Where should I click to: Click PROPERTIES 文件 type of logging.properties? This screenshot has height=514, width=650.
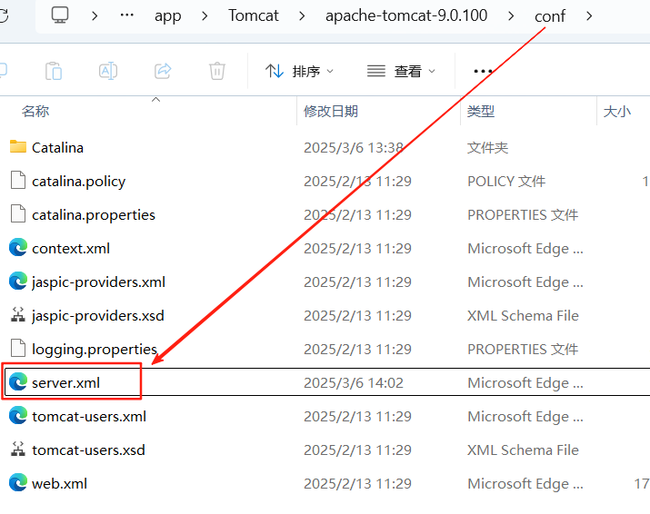tap(523, 349)
